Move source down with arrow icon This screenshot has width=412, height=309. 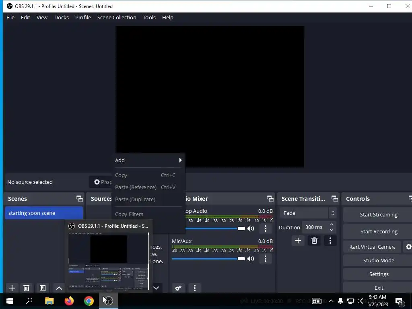(x=156, y=288)
